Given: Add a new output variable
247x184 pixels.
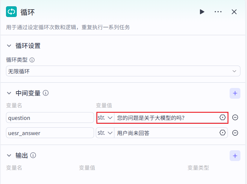Looking at the screenshot, I should coord(235,156).
